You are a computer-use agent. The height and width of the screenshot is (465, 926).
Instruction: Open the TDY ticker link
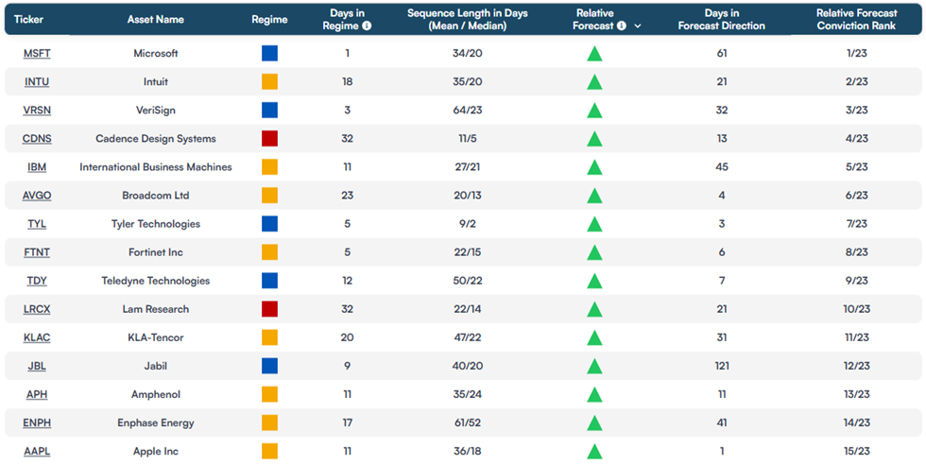(x=37, y=281)
